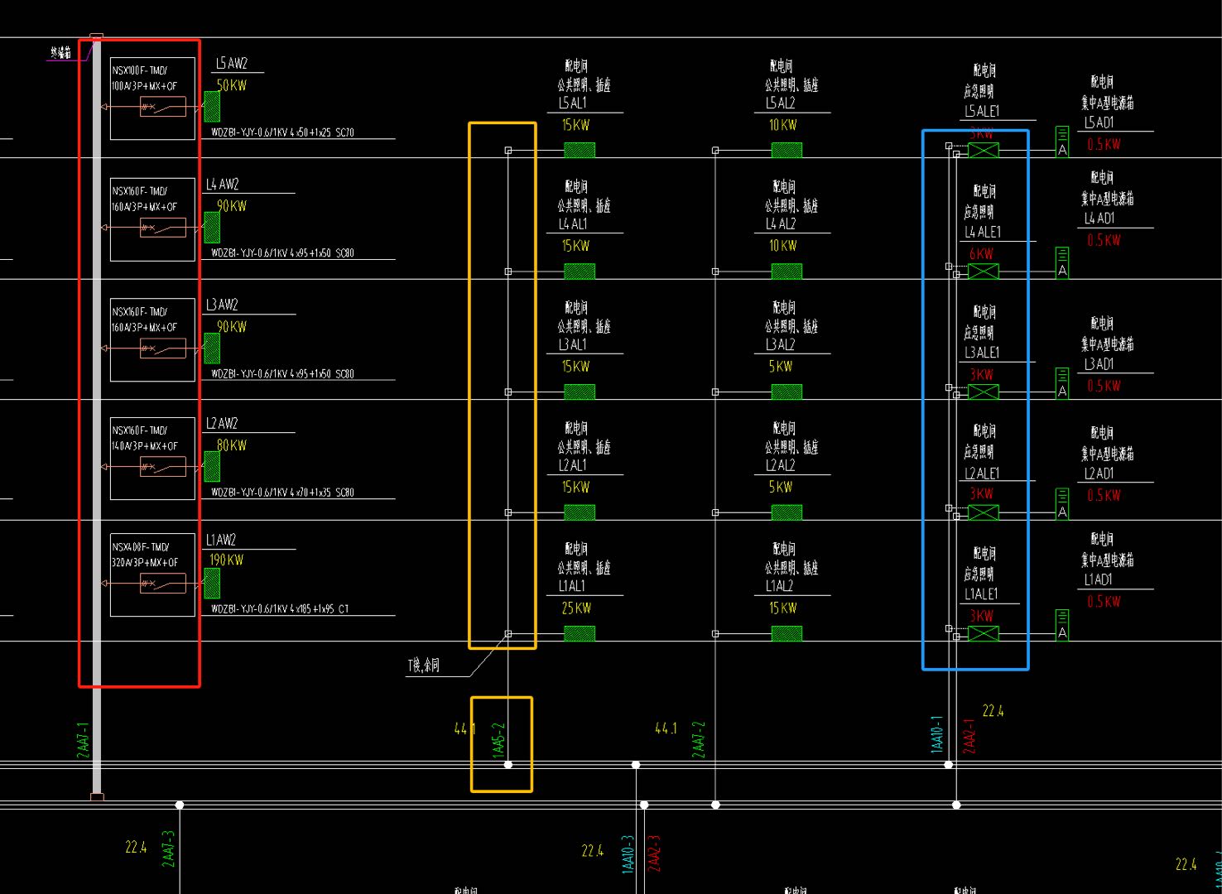The image size is (1222, 894).
Task: Click the green vertical 1AA5-2 circuit label
Action: point(498,738)
